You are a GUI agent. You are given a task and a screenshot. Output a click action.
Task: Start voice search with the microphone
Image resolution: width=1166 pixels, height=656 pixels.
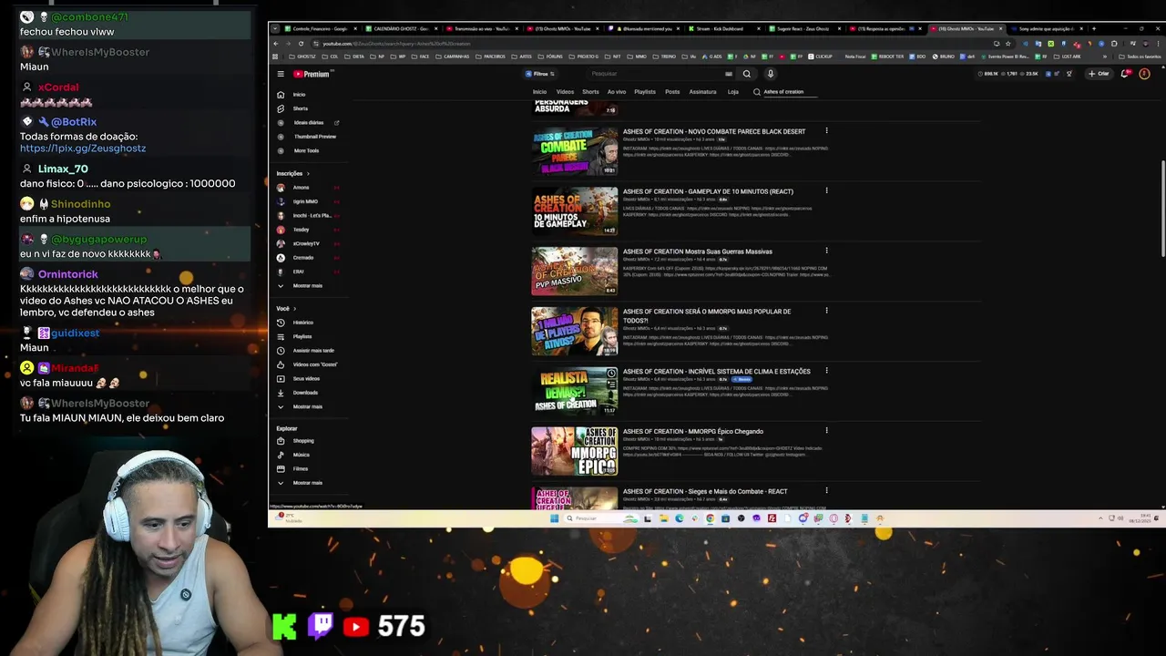[770, 74]
